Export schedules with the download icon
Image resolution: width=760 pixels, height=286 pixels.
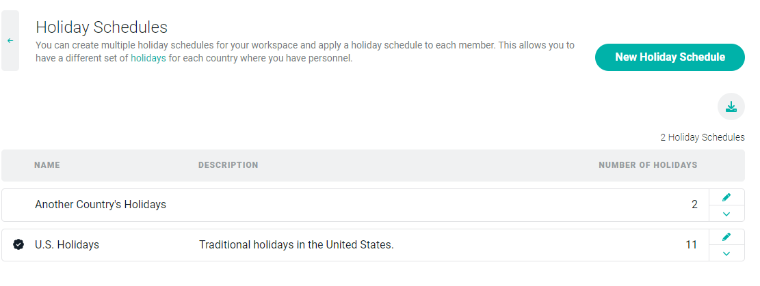pyautogui.click(x=731, y=106)
